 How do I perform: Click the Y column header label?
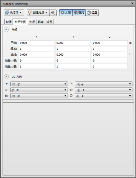pos(73,37)
